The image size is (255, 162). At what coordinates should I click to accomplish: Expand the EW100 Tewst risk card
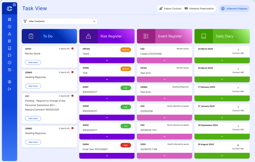[107, 60]
